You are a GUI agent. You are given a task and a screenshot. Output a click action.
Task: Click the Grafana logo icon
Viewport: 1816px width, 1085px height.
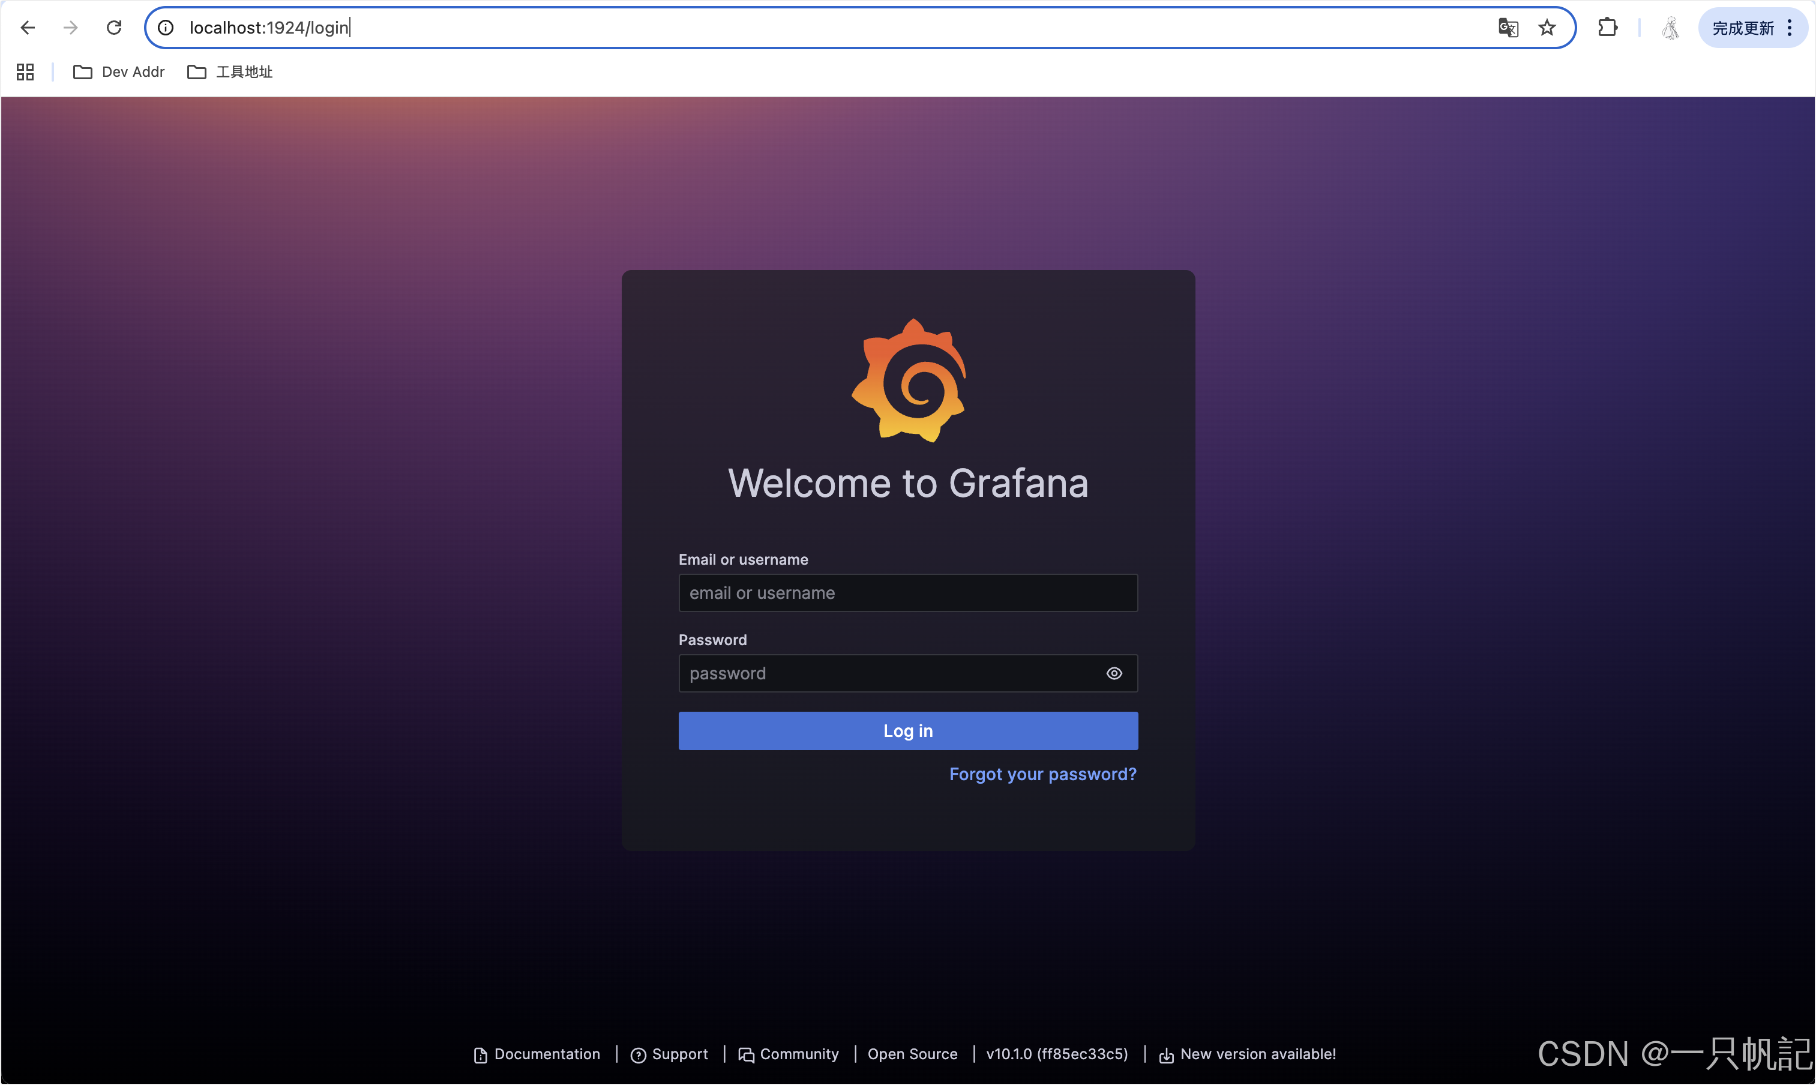click(x=909, y=380)
